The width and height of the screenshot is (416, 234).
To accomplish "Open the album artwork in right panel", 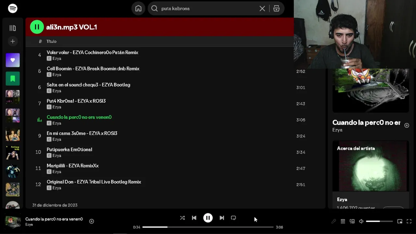I will 370,90.
